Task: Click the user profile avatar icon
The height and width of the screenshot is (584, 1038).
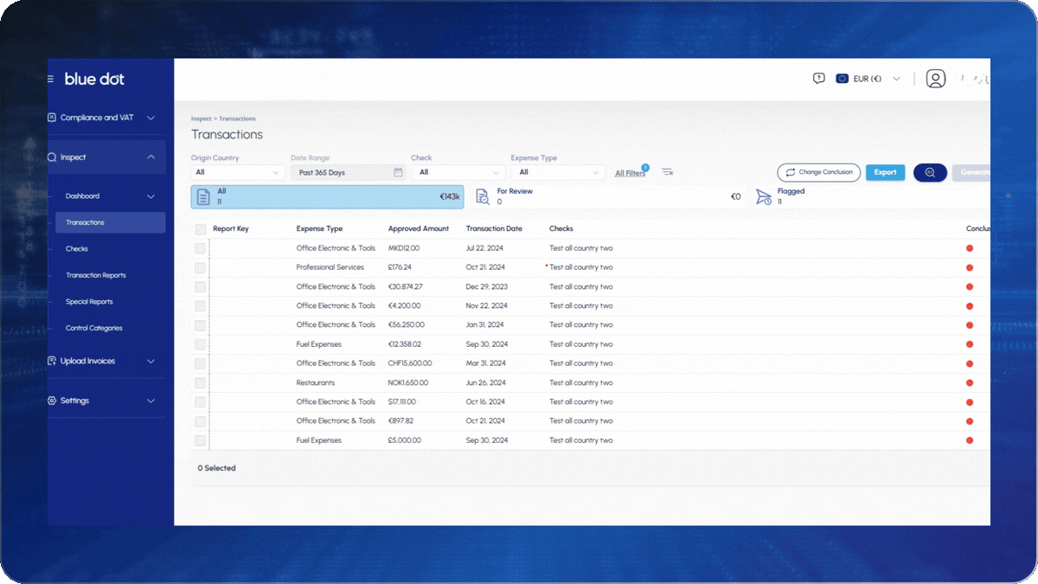Action: 935,79
